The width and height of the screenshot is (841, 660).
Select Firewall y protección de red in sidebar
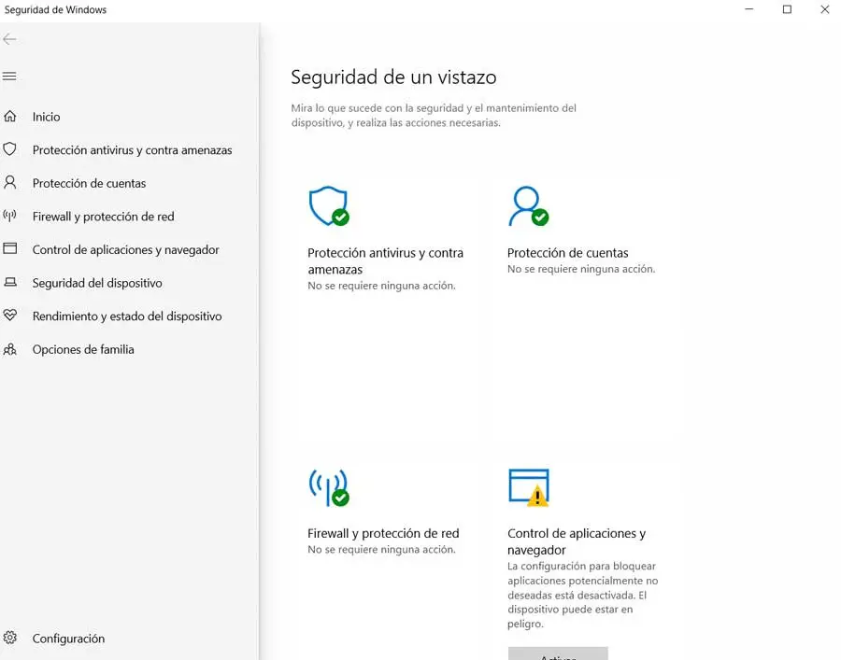coord(103,217)
